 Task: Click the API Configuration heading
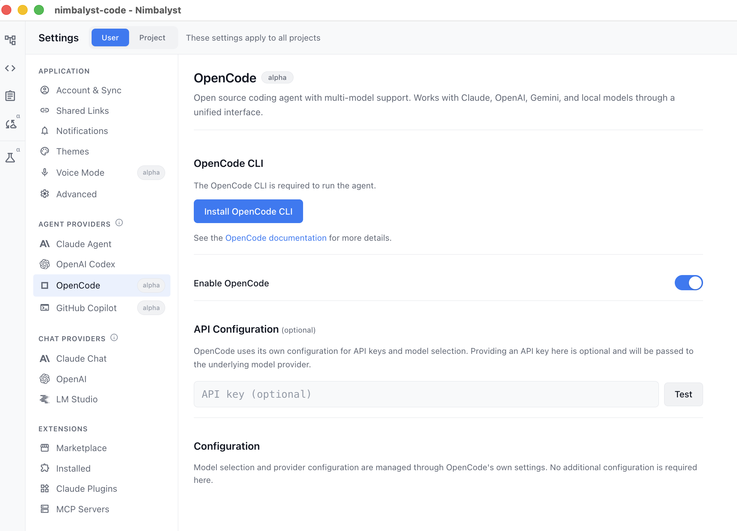tap(236, 329)
